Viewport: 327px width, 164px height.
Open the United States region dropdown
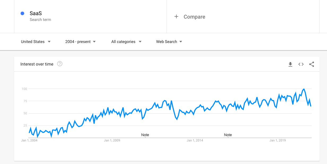36,42
